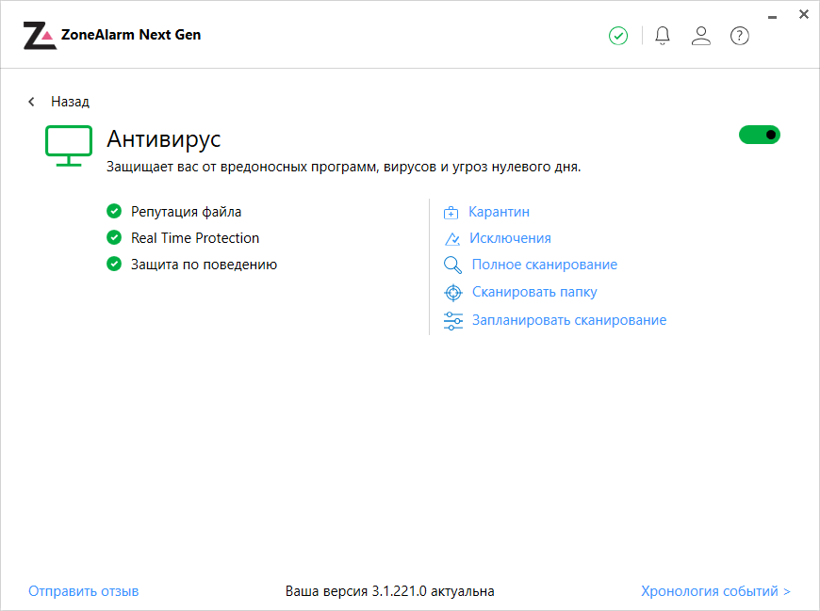The height and width of the screenshot is (611, 820).
Task: Click the green check next to Защита по поведению
Action: tap(114, 264)
